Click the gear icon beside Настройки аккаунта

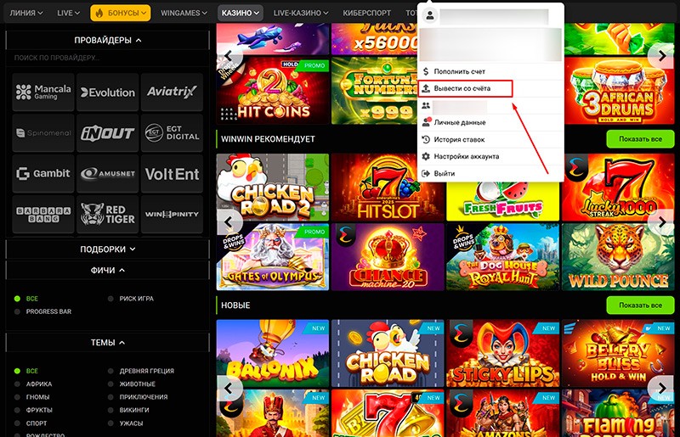(426, 156)
